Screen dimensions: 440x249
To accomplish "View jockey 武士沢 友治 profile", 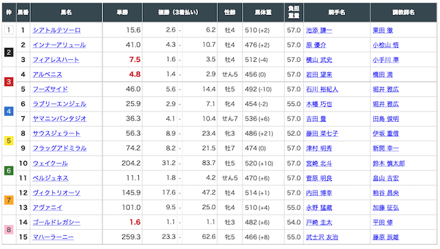I will pos(322,237).
